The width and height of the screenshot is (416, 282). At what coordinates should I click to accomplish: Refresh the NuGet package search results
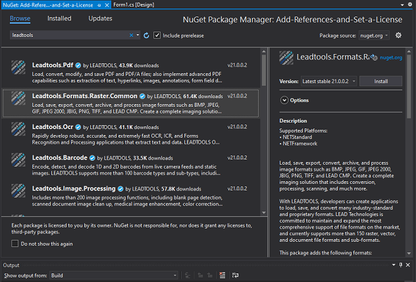pyautogui.click(x=146, y=36)
